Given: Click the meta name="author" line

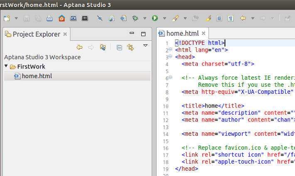Looking at the screenshot, I should pyautogui.click(x=238, y=120).
